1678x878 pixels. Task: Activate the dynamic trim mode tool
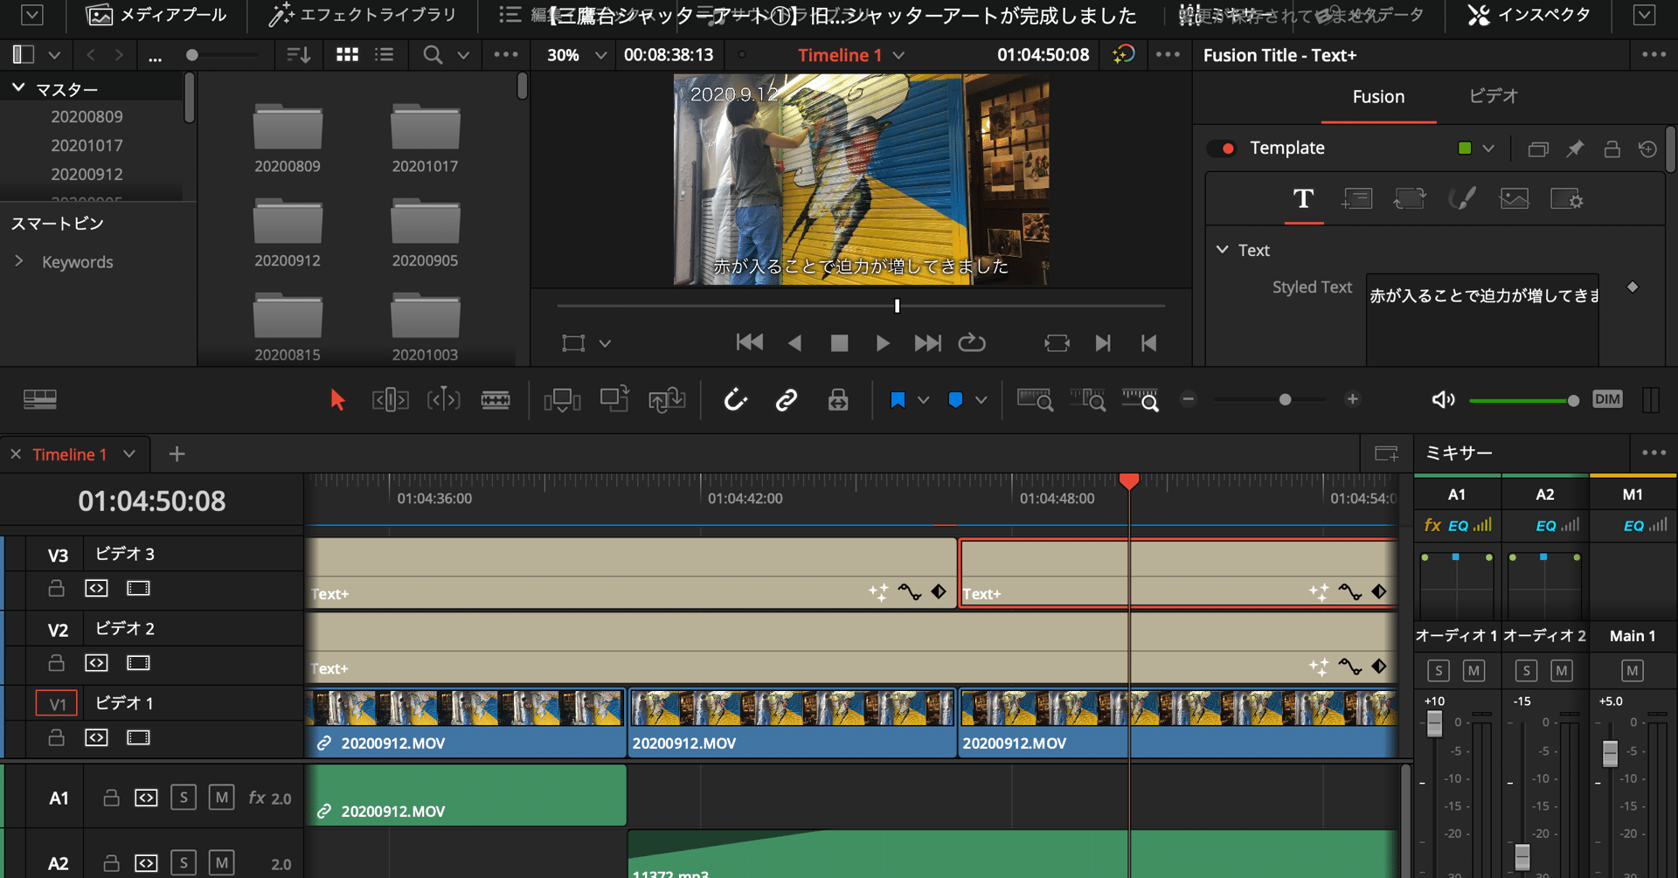[443, 400]
